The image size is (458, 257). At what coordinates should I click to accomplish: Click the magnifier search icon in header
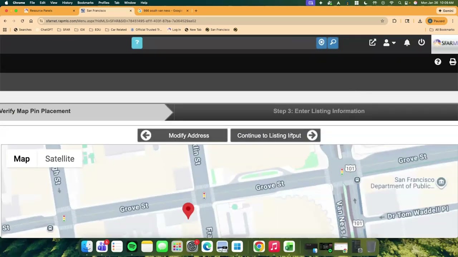(x=333, y=42)
